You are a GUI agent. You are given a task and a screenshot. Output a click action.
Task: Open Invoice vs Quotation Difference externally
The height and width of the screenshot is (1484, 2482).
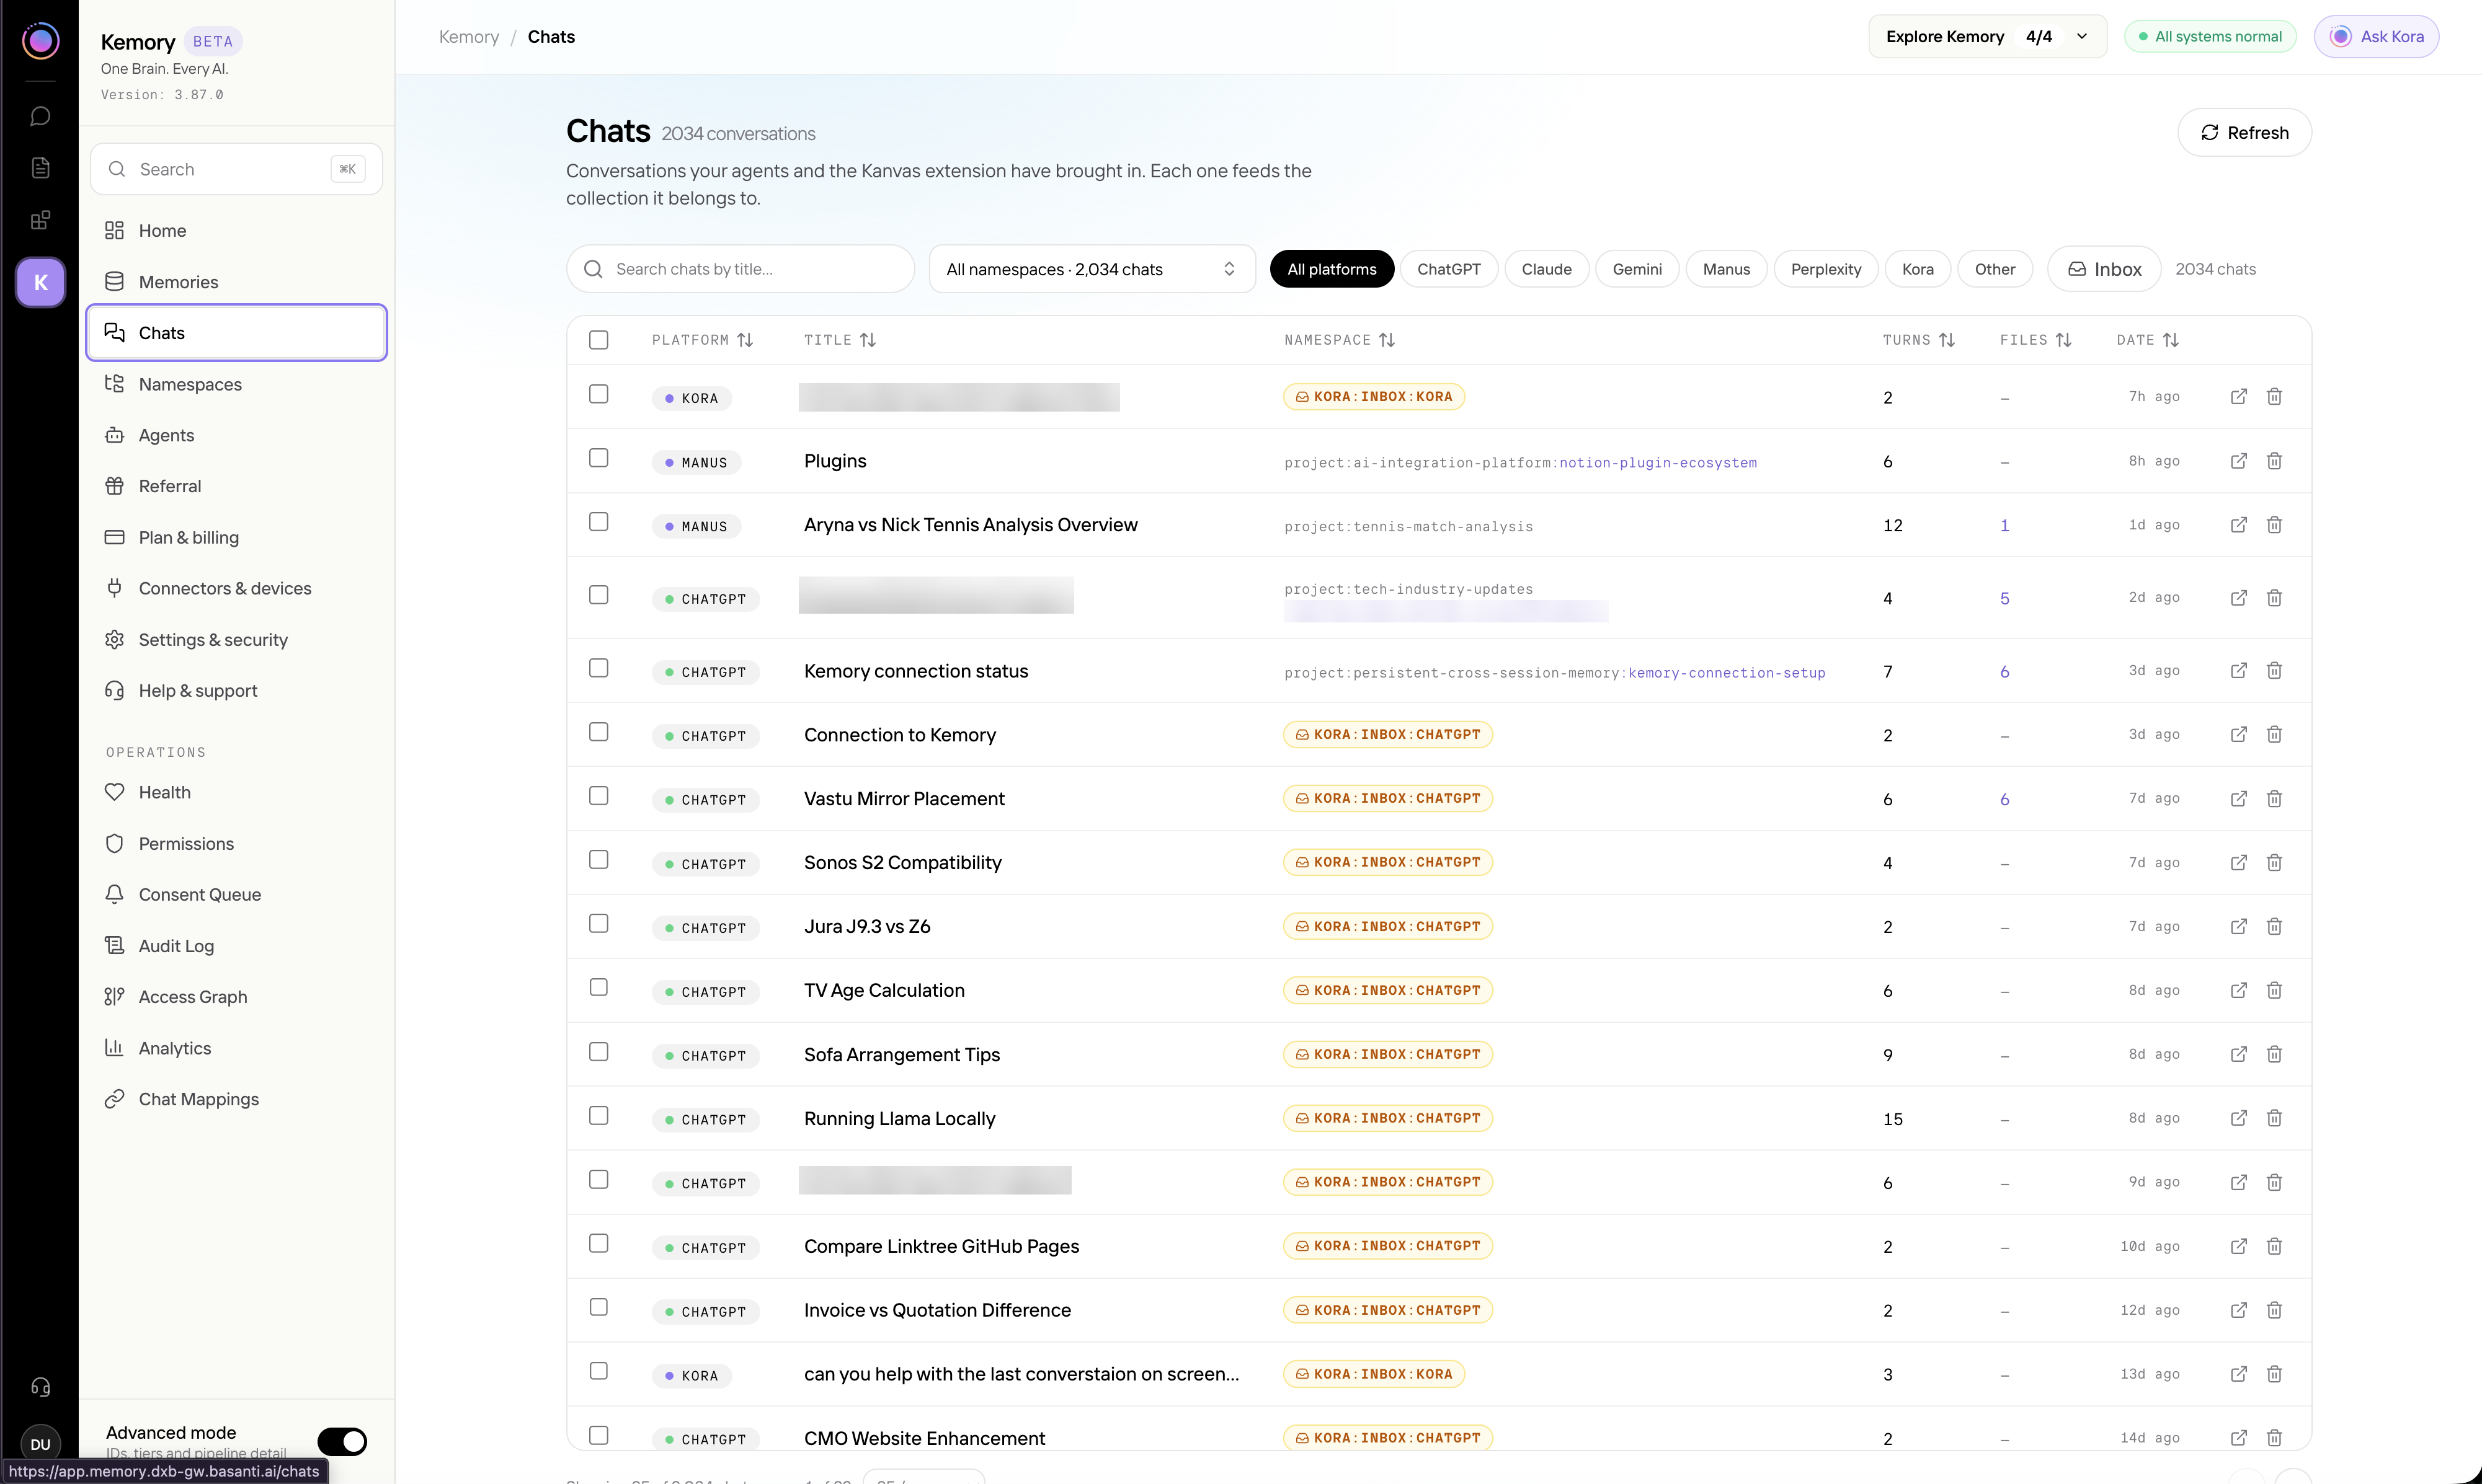coord(2239,1311)
